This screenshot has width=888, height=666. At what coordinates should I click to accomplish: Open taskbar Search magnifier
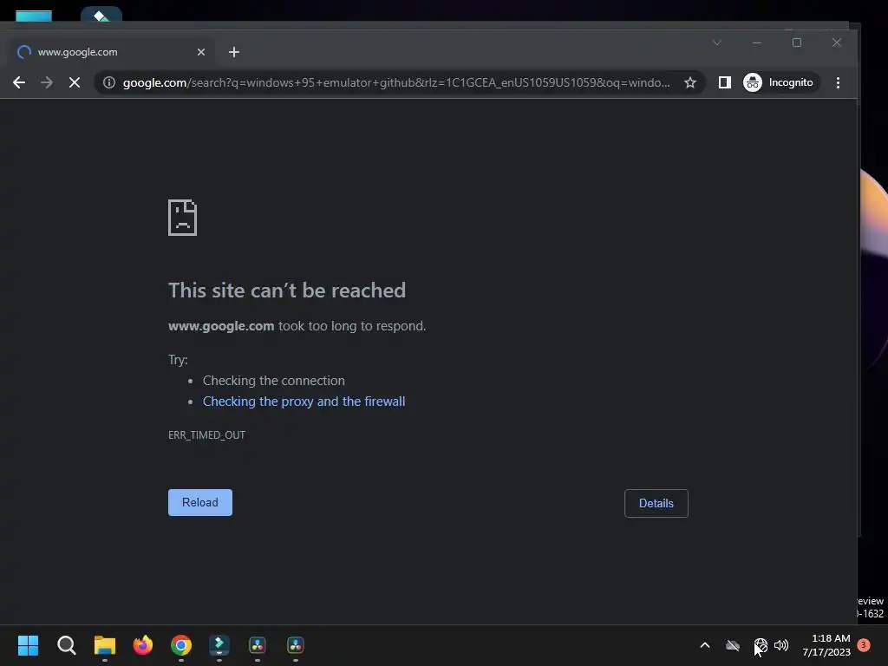(66, 645)
